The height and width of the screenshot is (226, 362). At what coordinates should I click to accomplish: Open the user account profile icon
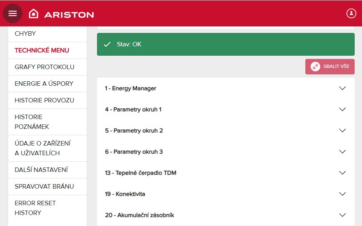[351, 13]
